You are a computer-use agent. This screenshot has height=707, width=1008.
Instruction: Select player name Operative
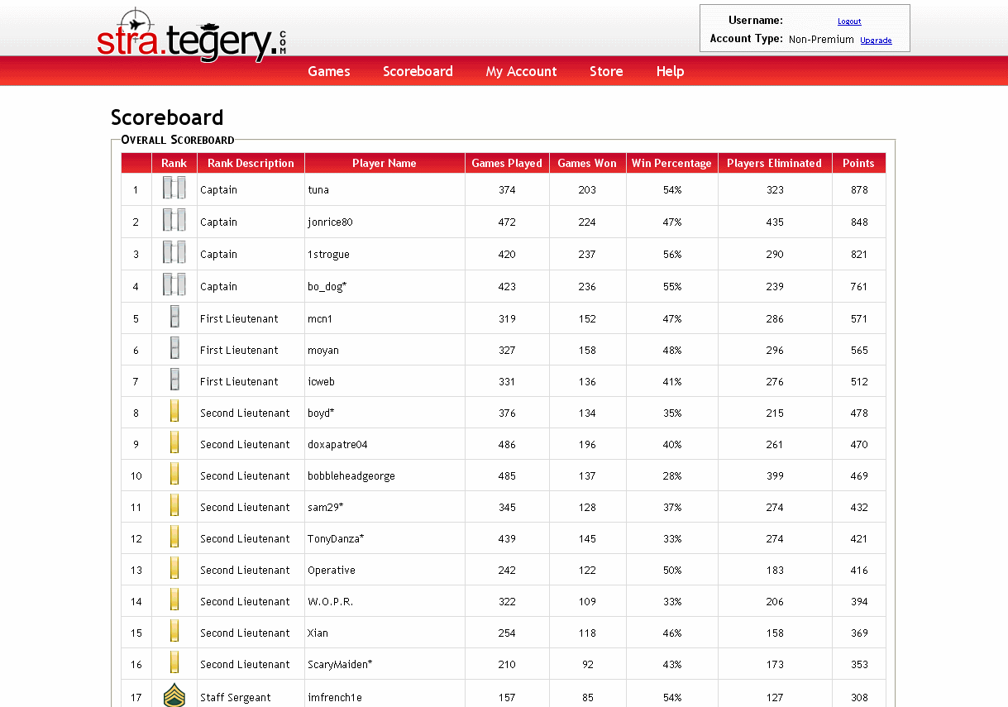click(x=332, y=571)
